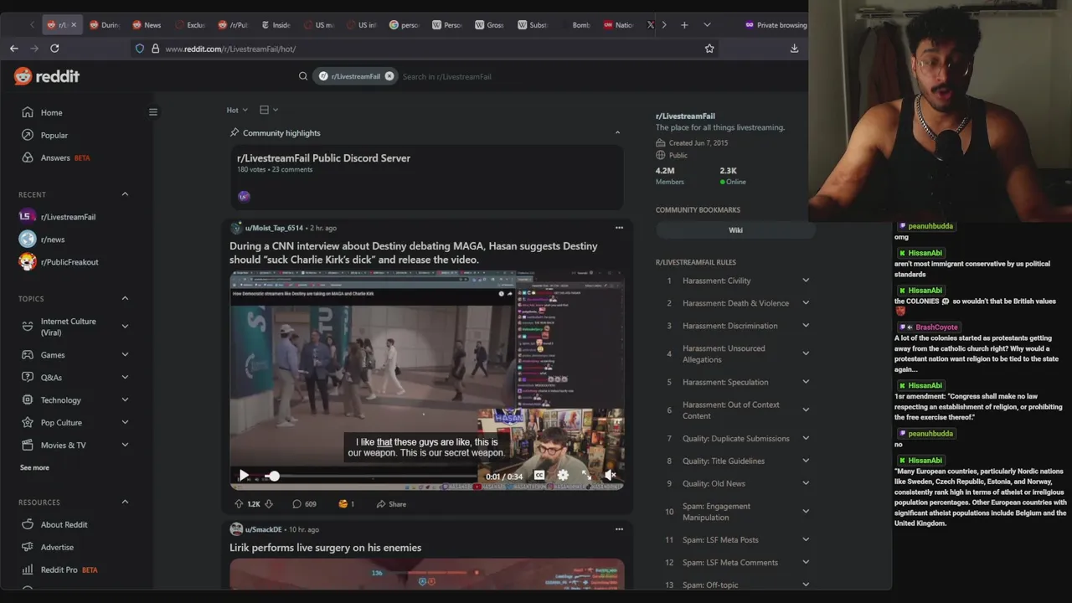Switch to the Inside browser tab
This screenshot has height=603, width=1072.
[276, 25]
